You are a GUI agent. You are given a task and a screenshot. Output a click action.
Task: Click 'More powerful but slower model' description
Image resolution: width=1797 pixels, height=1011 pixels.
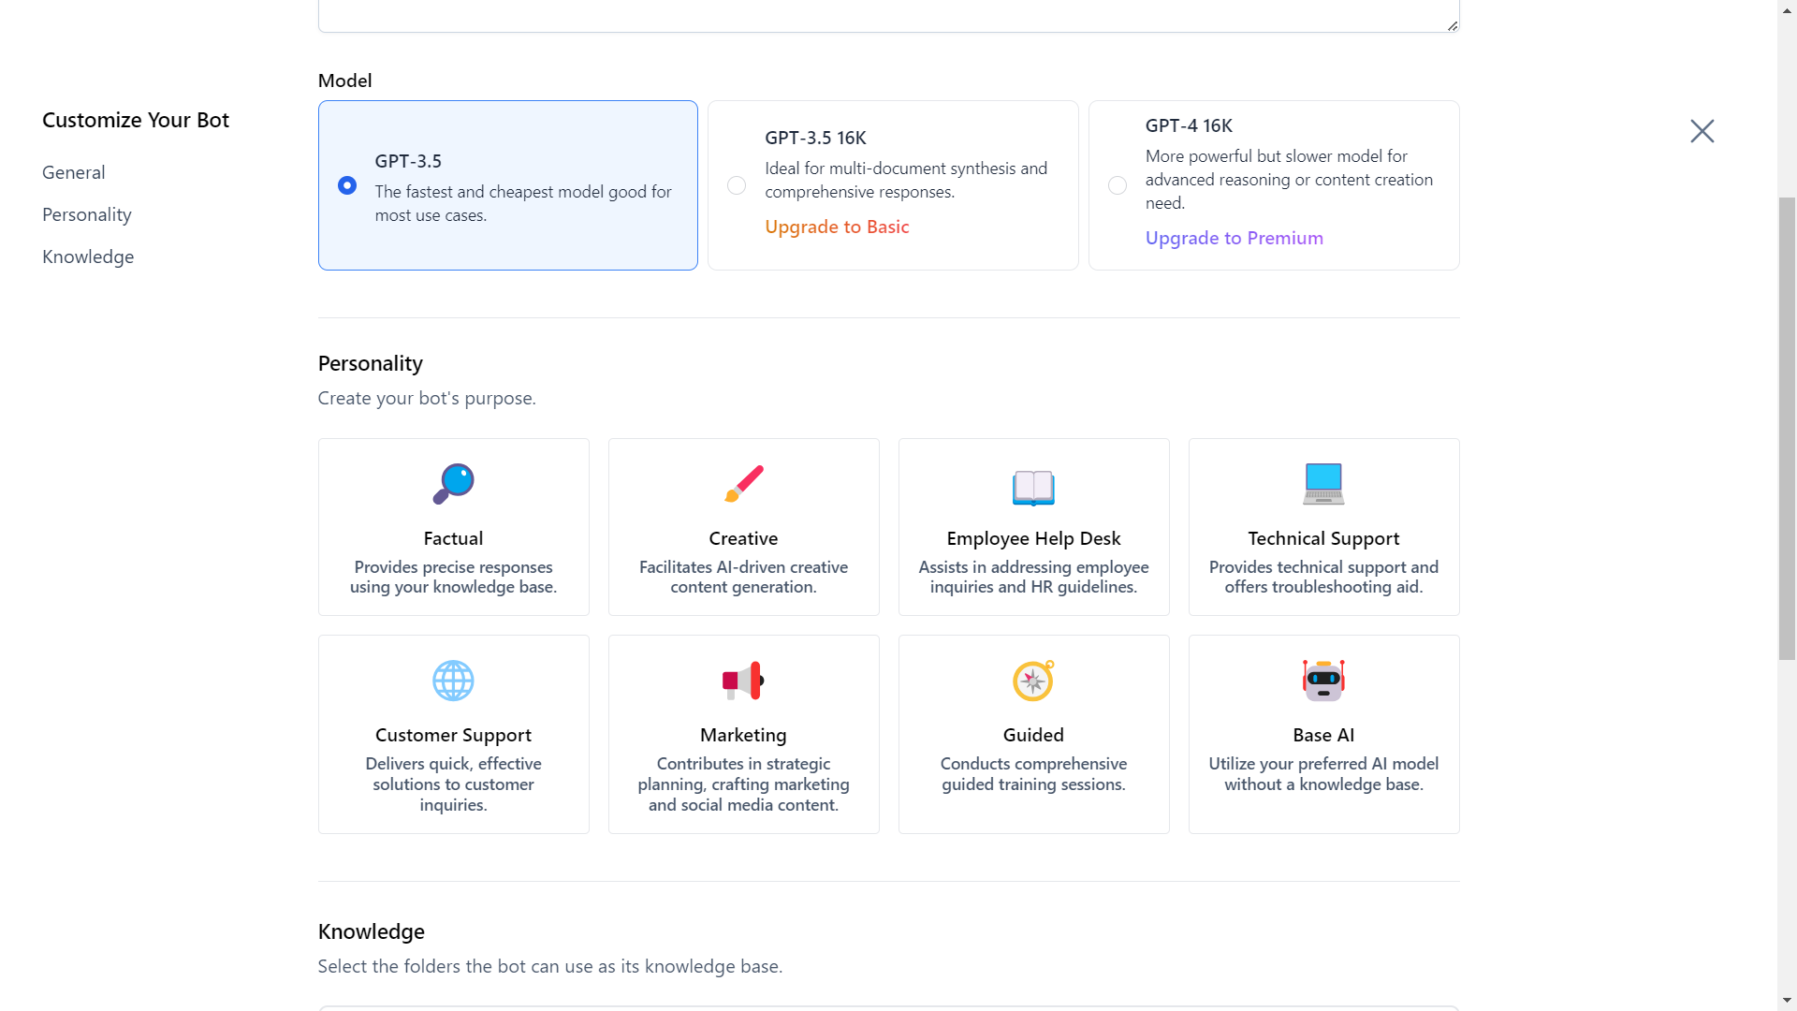point(1289,180)
